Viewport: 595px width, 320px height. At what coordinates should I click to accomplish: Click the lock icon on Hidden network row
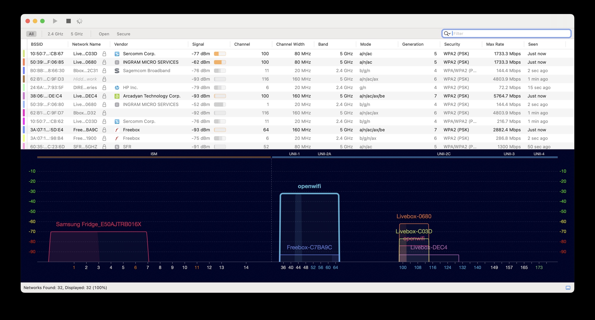point(104,79)
